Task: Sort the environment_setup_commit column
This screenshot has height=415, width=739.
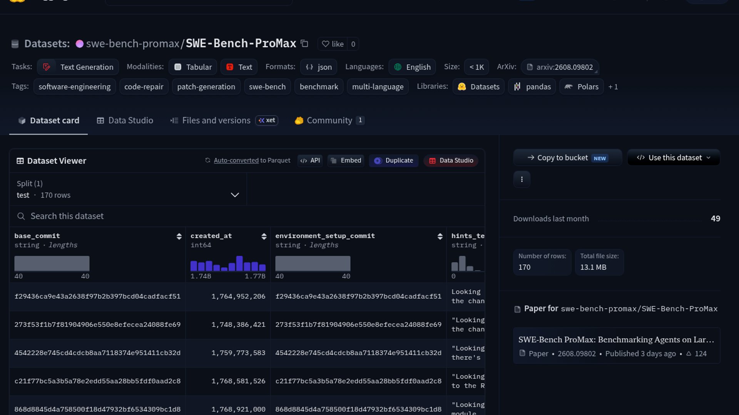Action: (x=440, y=236)
